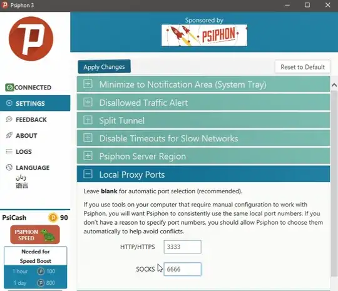Click the About rocket icon
Viewport: 338px width, 291px height.
pyautogui.click(x=9, y=135)
